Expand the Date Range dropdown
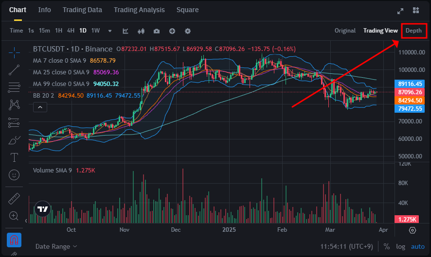 pos(56,246)
